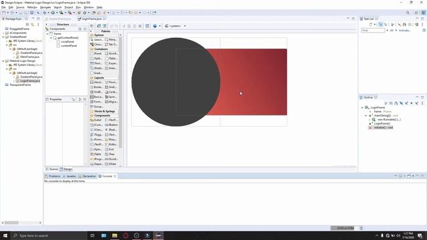427x240 pixels.
Task: Click the New file toolbar icon
Action: [3, 13]
